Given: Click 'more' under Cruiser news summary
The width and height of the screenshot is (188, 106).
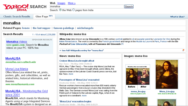Looking at the screenshot, I should [x=71, y=74].
